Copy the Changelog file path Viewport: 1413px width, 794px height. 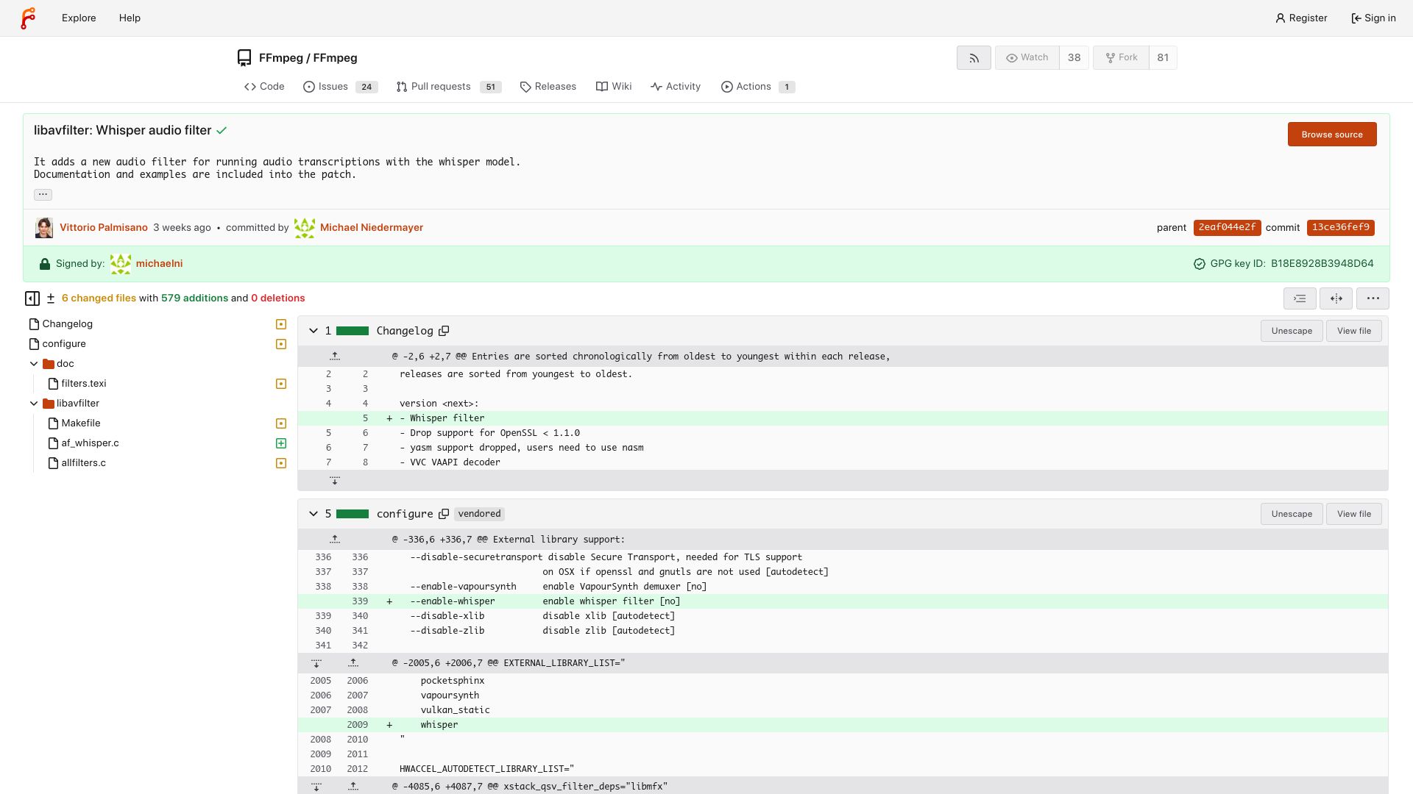coord(444,331)
